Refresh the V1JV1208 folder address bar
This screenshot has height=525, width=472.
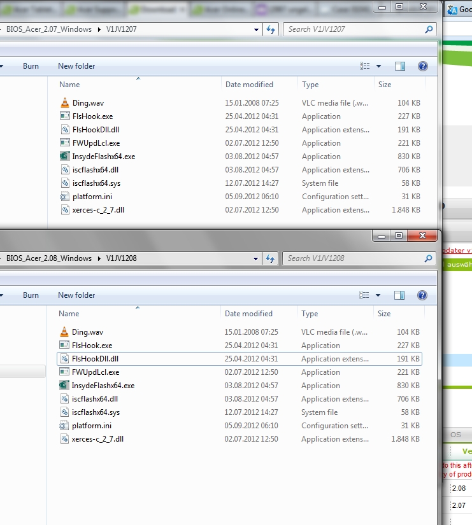[x=270, y=258]
